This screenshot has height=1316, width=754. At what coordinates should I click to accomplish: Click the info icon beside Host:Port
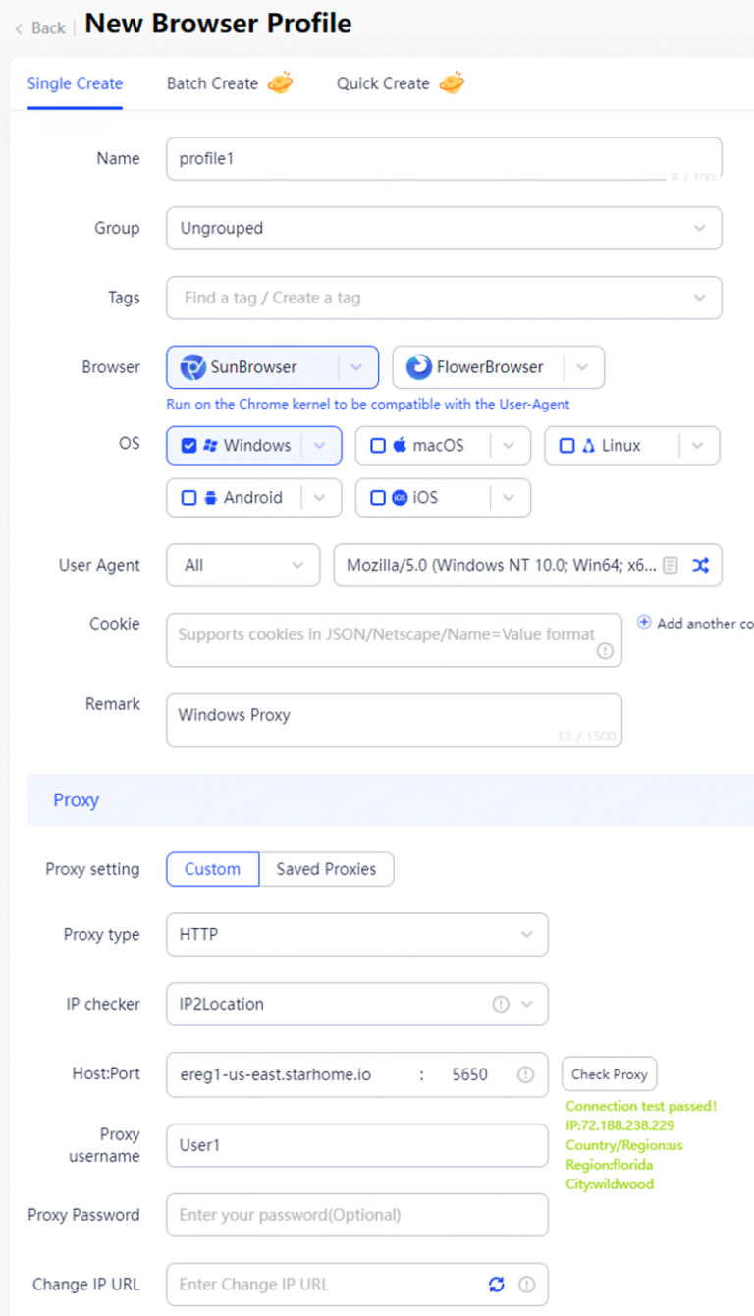point(526,1073)
